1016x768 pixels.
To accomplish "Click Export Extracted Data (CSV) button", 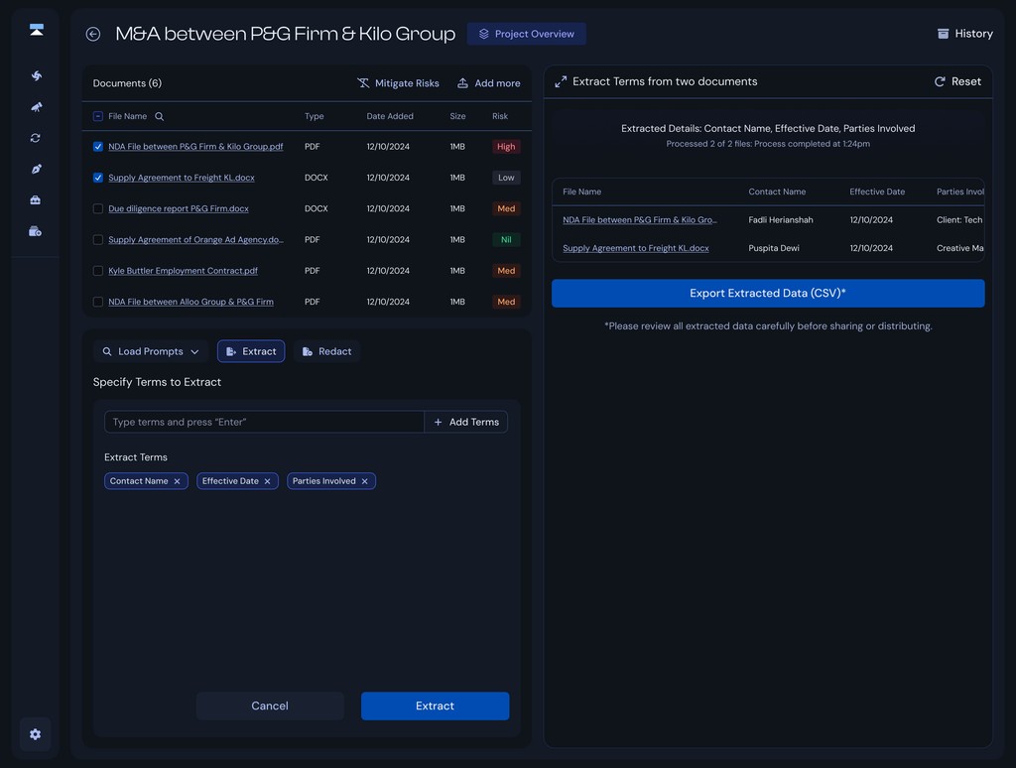I will [x=768, y=293].
